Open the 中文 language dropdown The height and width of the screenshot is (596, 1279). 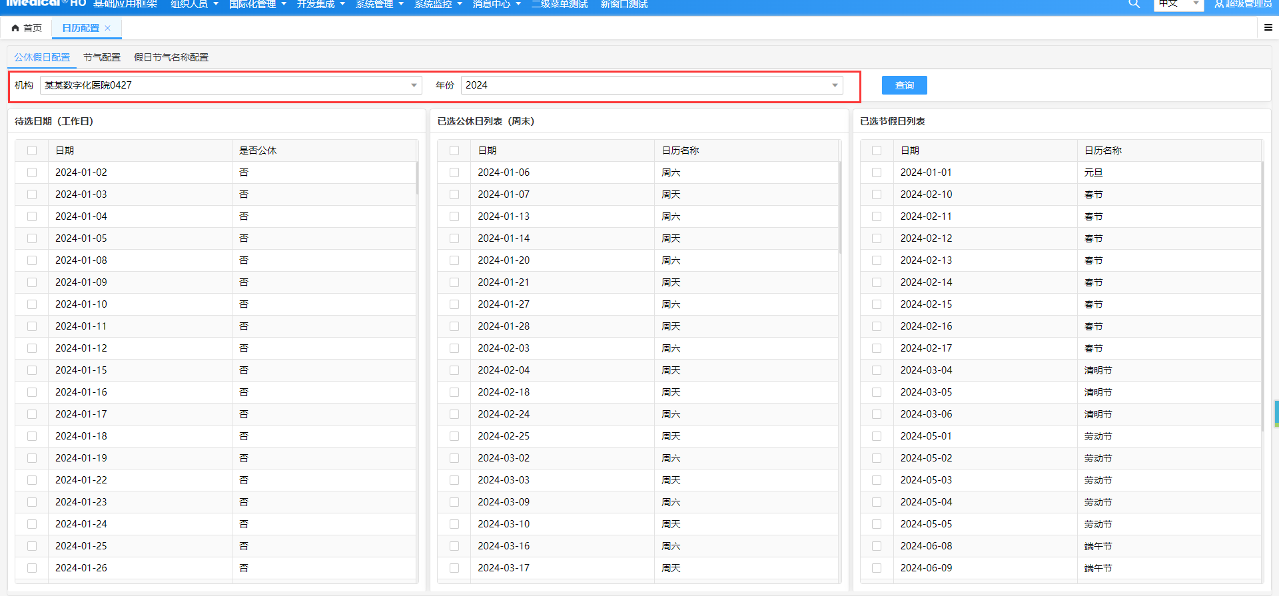(1196, 4)
